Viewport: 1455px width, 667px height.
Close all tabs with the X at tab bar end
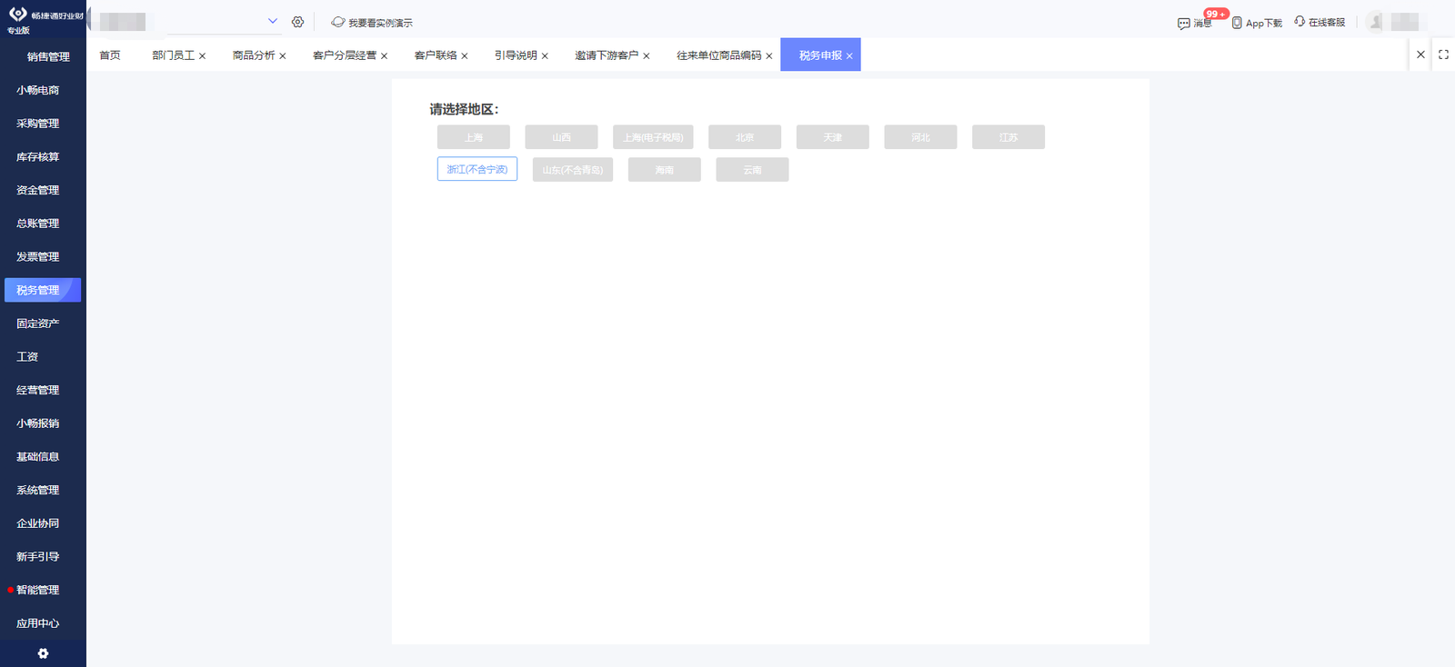[1420, 55]
